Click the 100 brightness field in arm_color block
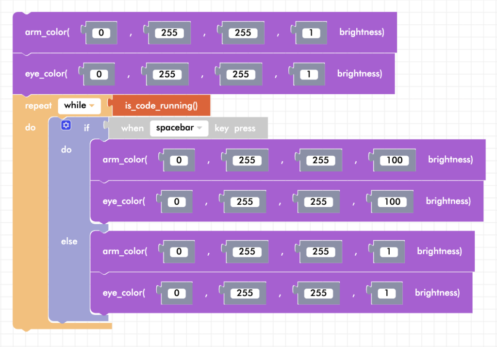The image size is (497, 347). coord(394,160)
